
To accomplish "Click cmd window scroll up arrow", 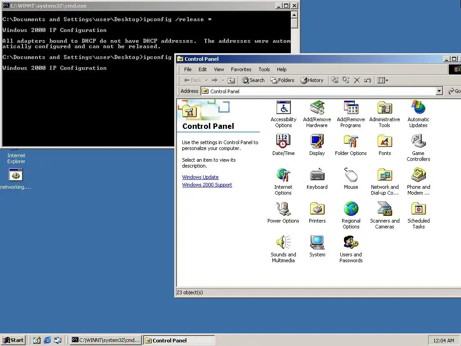I will coord(294,15).
